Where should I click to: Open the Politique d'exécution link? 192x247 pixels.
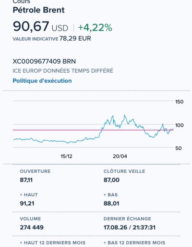point(42,81)
